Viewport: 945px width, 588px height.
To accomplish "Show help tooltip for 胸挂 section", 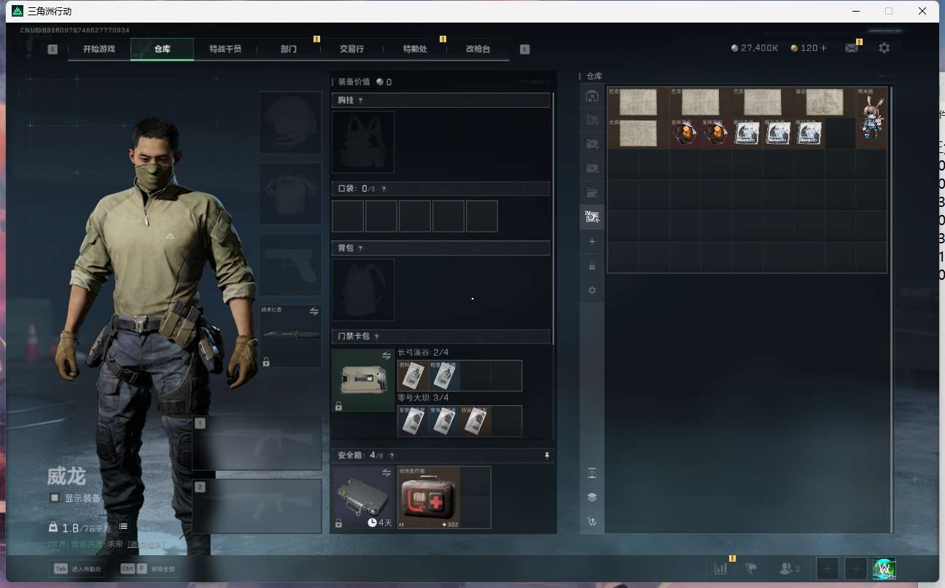I will point(360,100).
